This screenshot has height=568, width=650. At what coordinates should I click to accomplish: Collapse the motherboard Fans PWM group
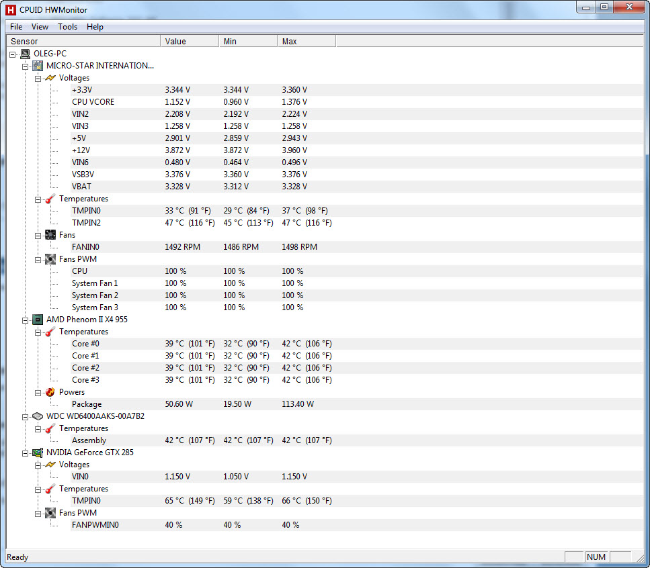[38, 260]
